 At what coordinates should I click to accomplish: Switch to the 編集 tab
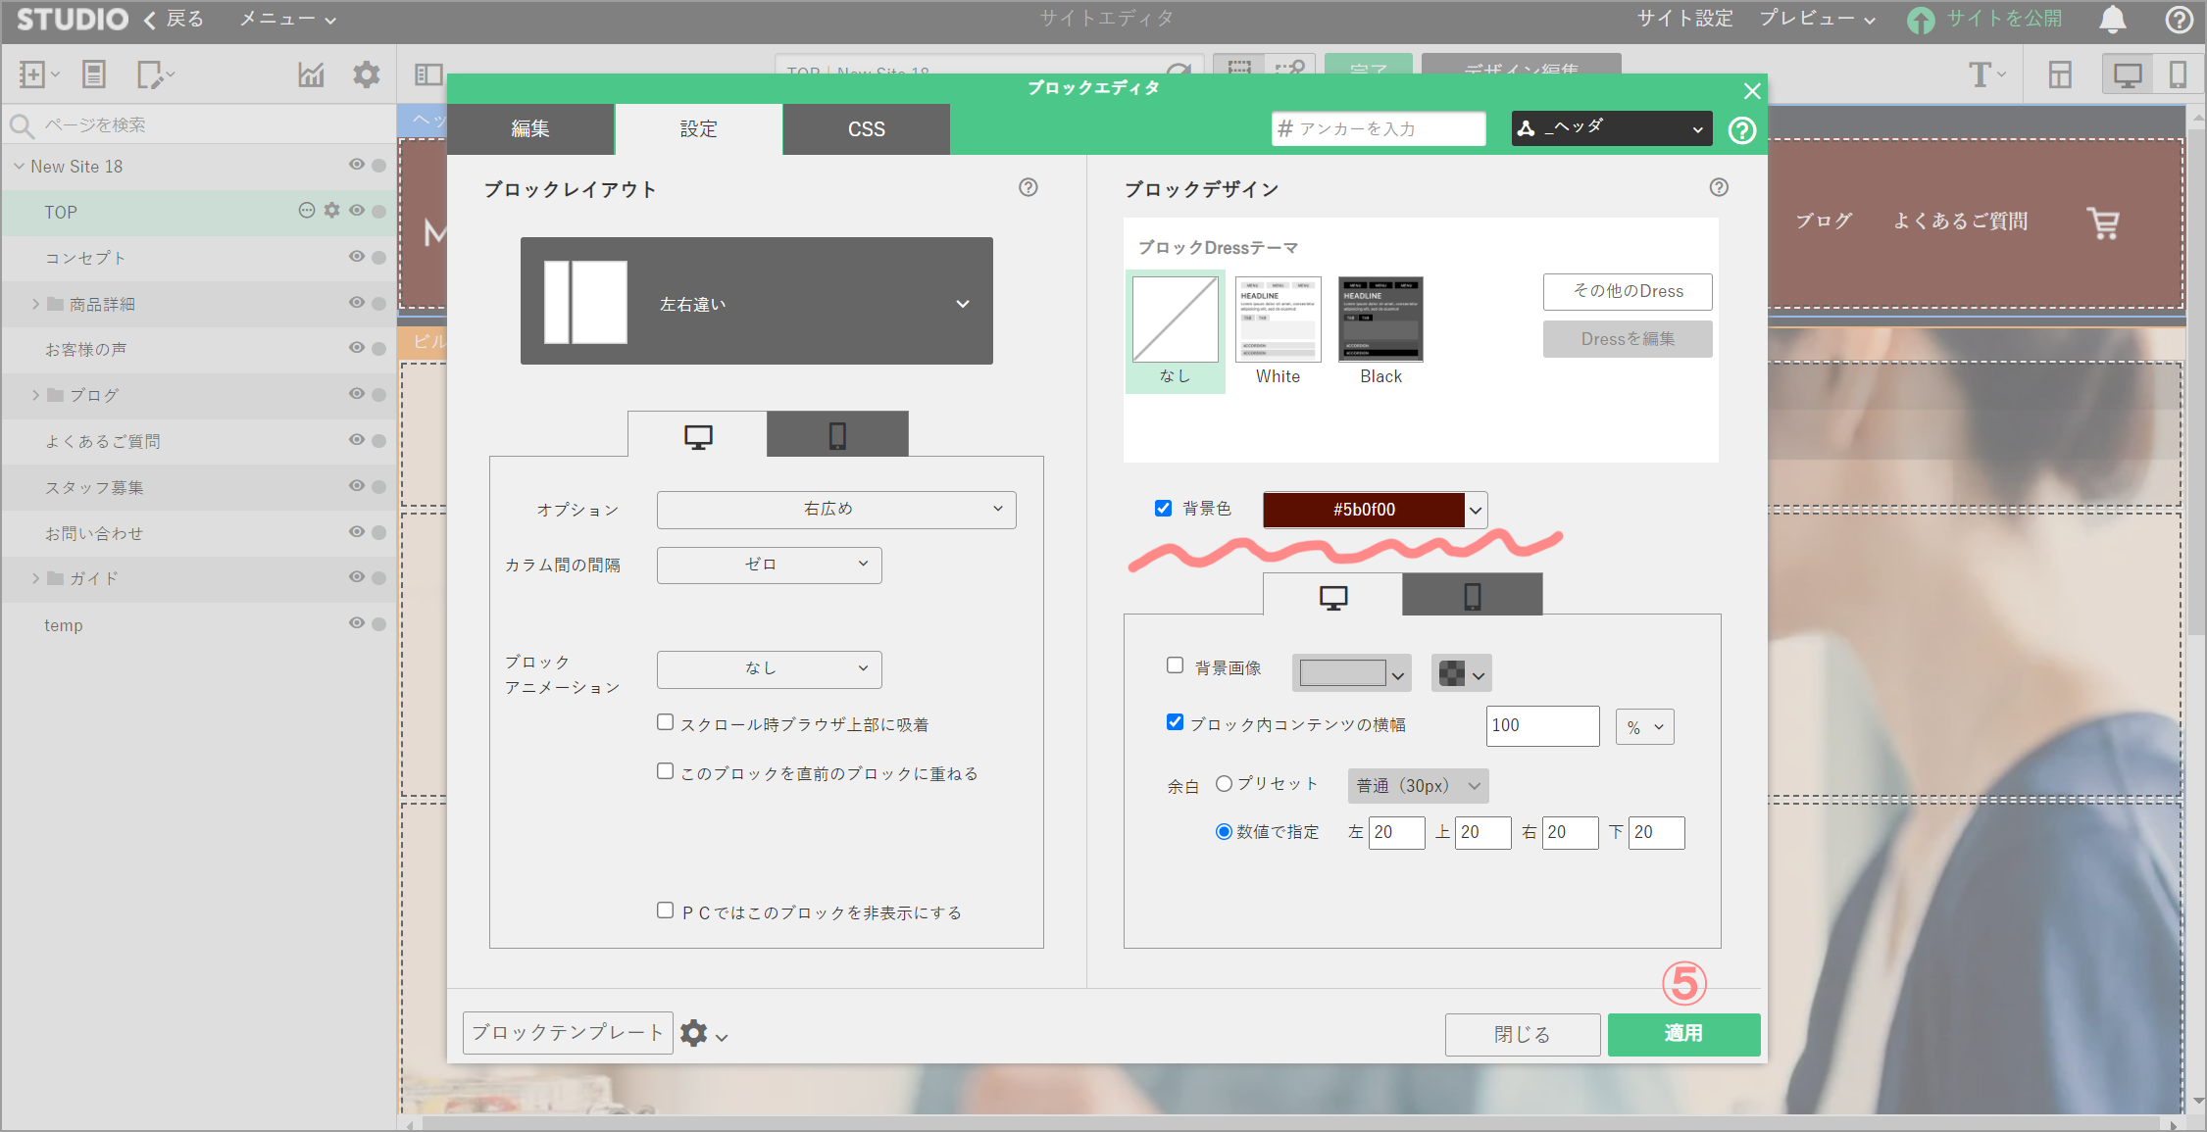[530, 129]
